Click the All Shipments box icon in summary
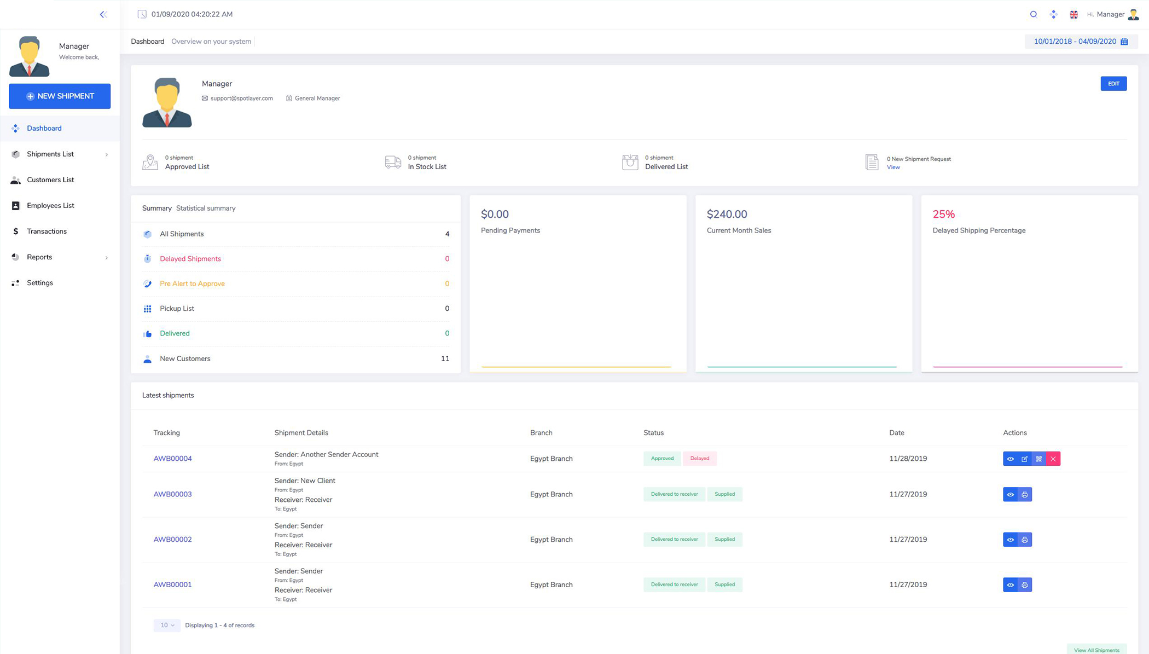This screenshot has width=1149, height=654. pos(147,234)
